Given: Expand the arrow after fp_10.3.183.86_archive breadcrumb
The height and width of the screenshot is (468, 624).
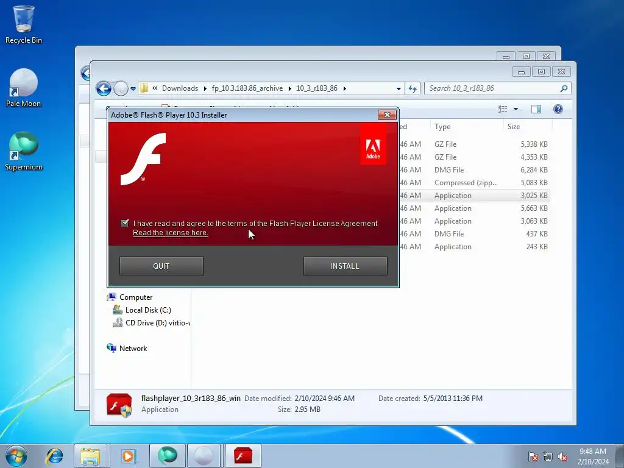Looking at the screenshot, I should tap(289, 88).
